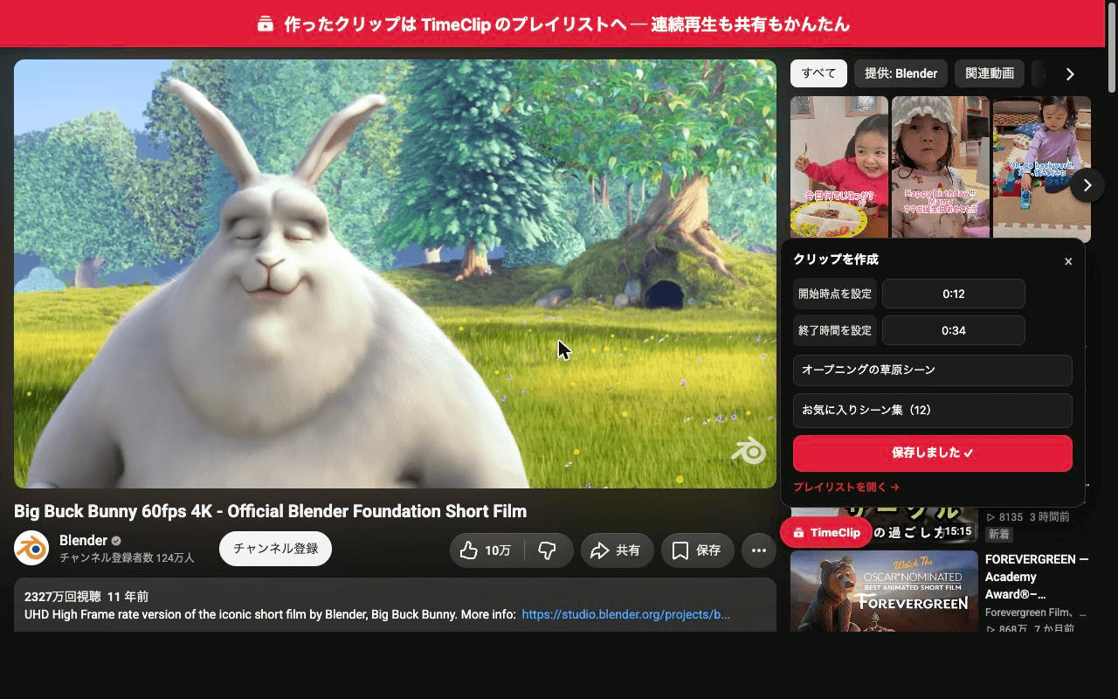Open playlist selector お気に入りシーン集（12）
The width and height of the screenshot is (1118, 699).
pos(932,410)
